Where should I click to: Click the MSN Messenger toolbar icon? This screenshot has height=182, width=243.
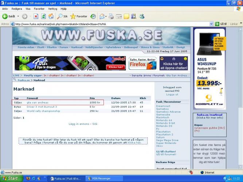click(x=142, y=16)
